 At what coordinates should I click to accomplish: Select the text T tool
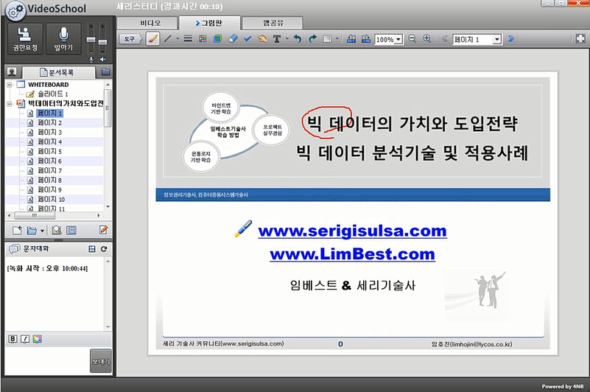pos(277,39)
